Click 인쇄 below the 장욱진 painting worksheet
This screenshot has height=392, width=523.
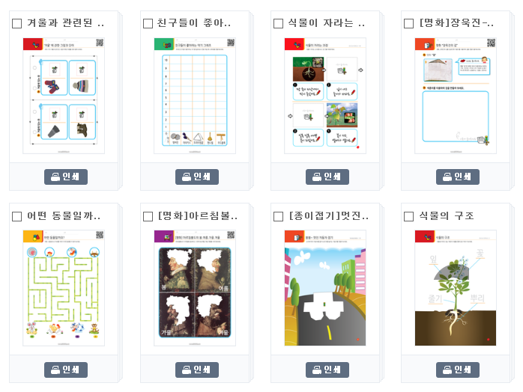tap(458, 177)
